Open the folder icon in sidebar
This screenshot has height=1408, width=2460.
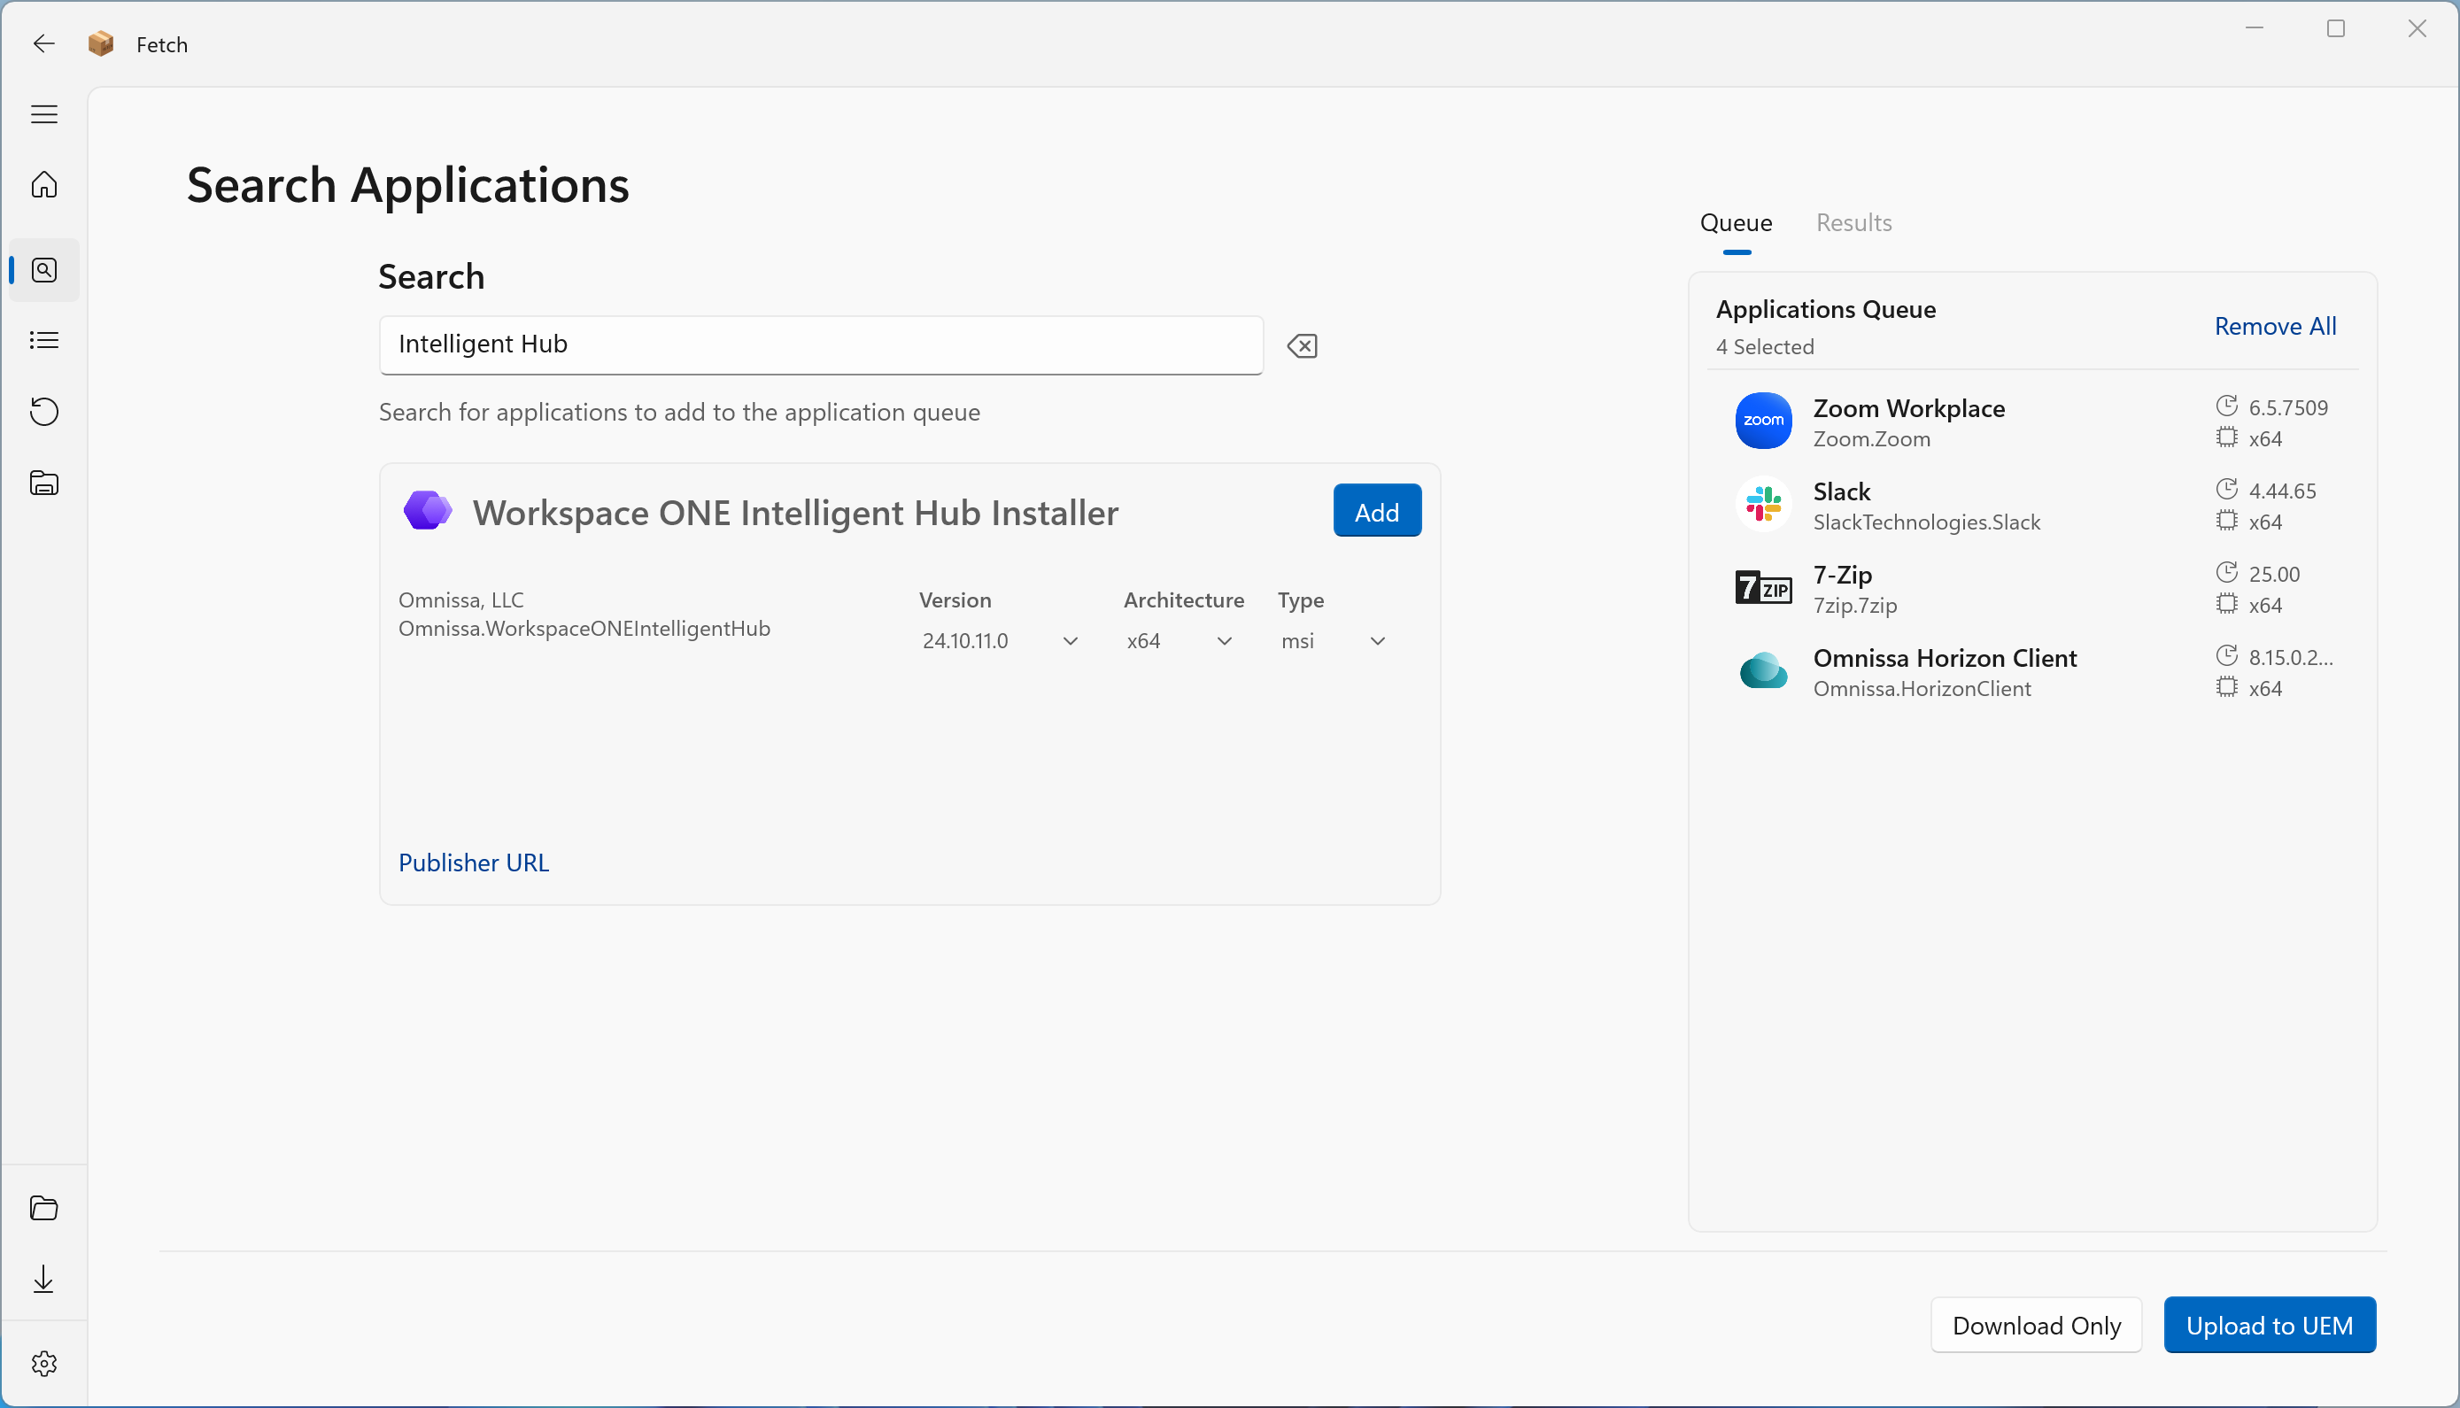pos(44,1208)
